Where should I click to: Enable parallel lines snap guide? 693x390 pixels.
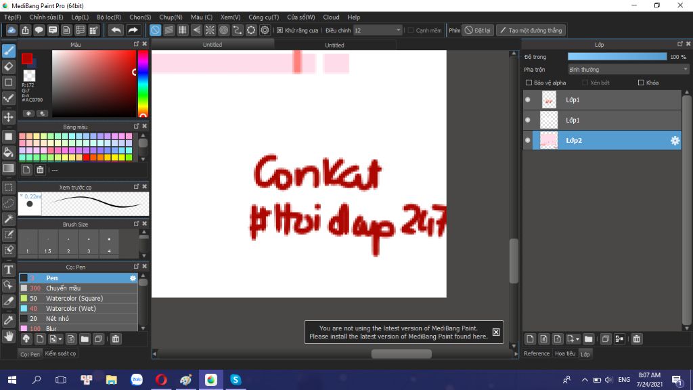[169, 30]
